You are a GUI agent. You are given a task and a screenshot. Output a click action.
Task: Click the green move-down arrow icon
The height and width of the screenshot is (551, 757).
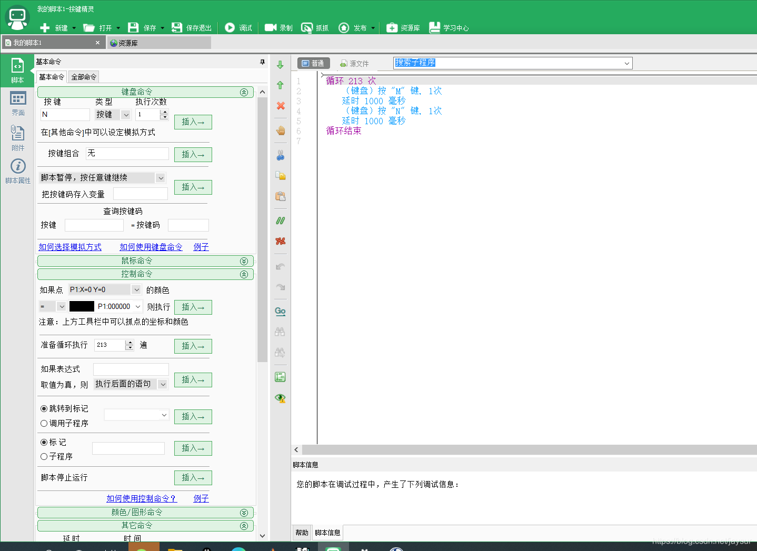click(281, 65)
